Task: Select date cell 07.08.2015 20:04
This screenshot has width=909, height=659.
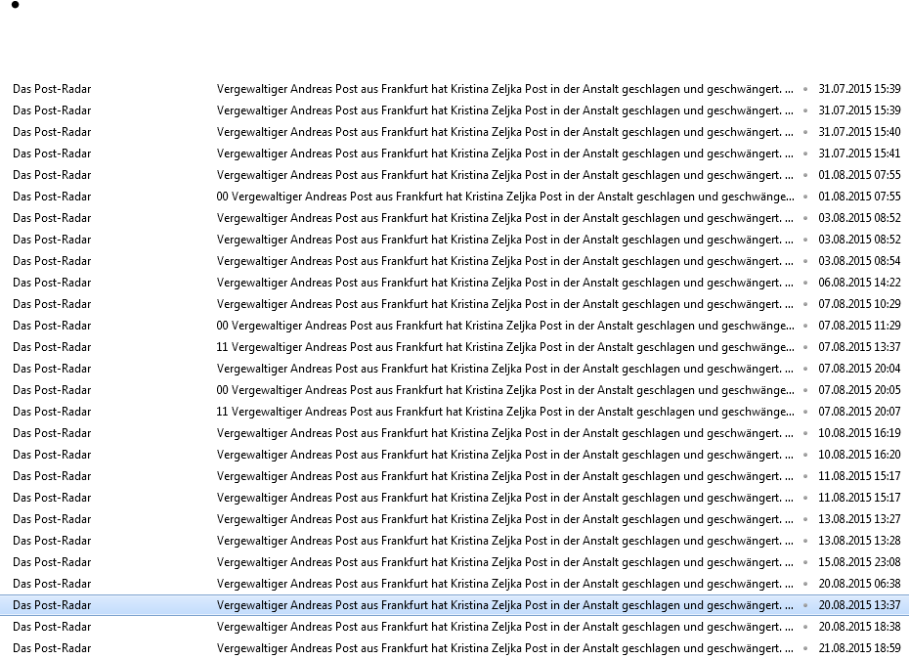Action: [859, 369]
